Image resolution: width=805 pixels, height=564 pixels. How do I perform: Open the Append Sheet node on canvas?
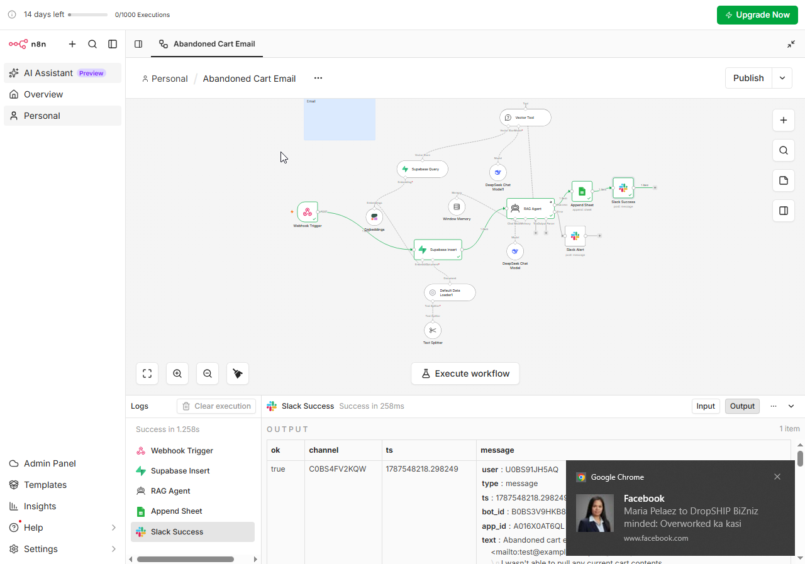[582, 191]
